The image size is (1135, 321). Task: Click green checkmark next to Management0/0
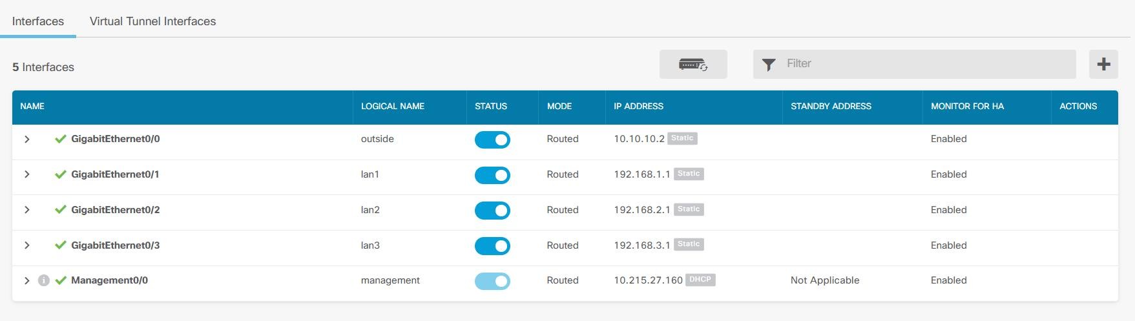click(x=61, y=280)
